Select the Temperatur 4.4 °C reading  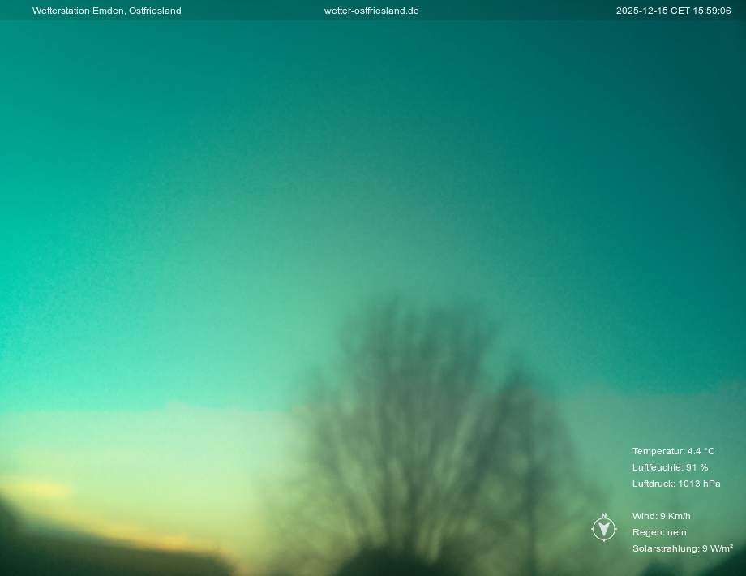(x=673, y=451)
